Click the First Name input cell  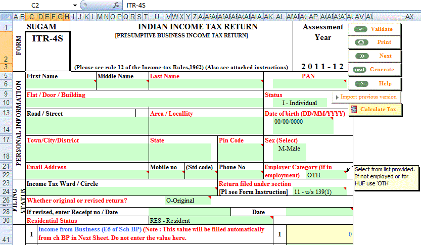pos(61,84)
